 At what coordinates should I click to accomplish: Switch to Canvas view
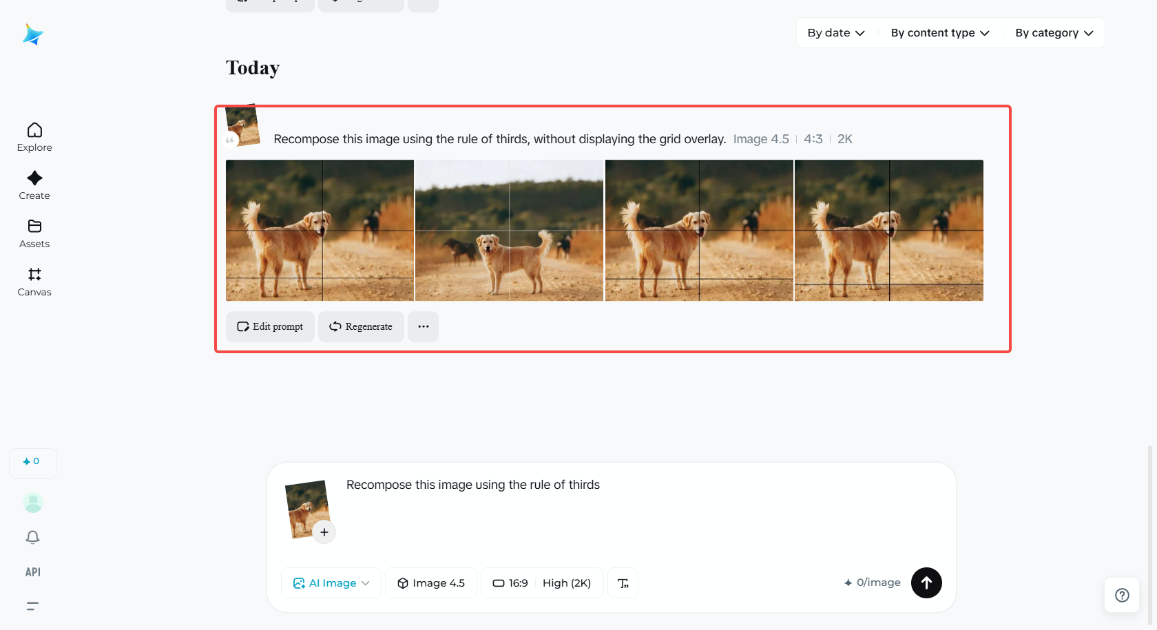[x=34, y=282]
